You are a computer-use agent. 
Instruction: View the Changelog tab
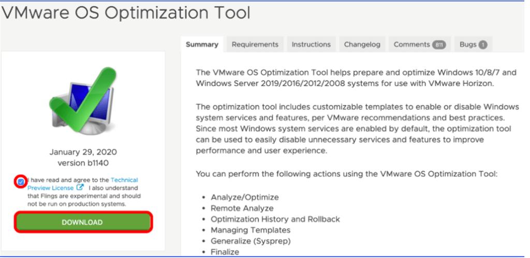click(x=362, y=44)
